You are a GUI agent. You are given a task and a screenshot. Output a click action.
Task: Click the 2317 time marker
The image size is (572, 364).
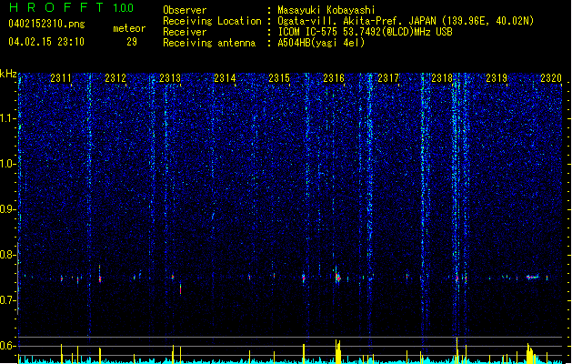coord(388,78)
